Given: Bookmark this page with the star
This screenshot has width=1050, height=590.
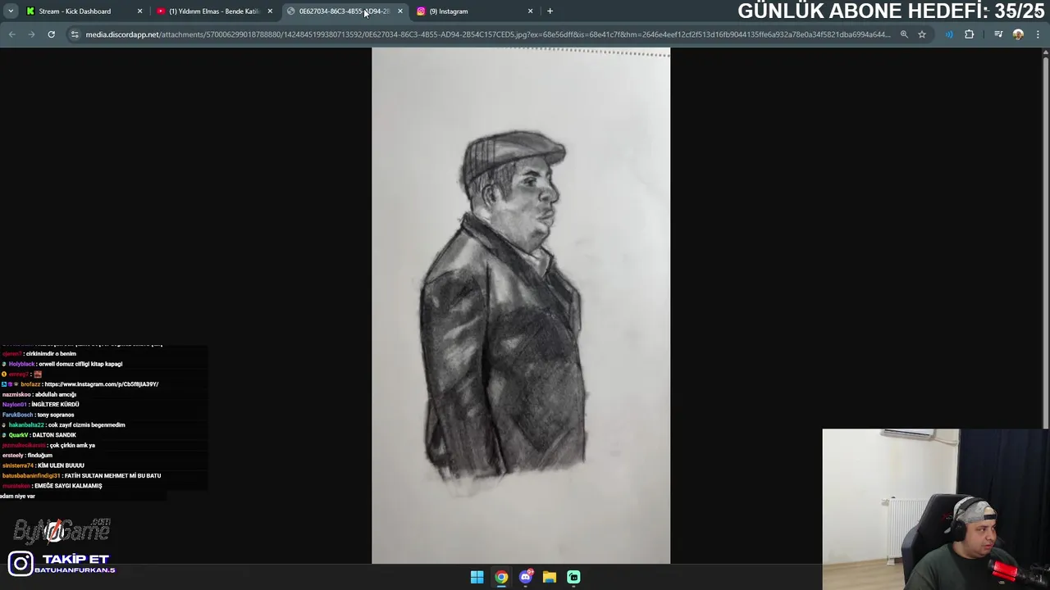Looking at the screenshot, I should point(922,34).
